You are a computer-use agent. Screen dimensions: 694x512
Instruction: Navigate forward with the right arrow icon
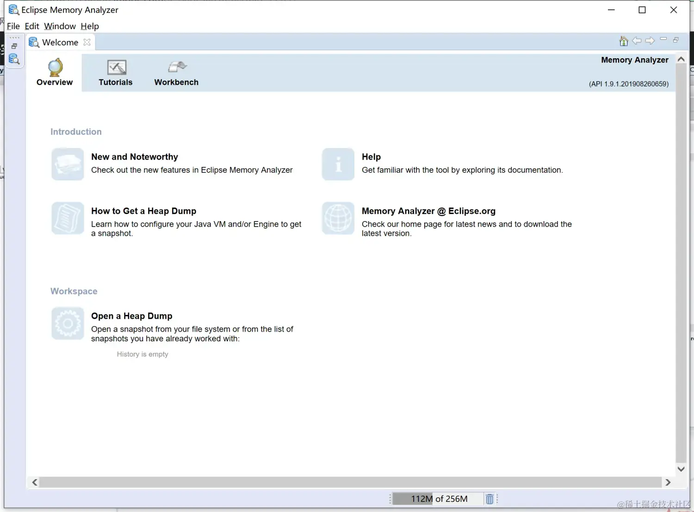pyautogui.click(x=650, y=41)
